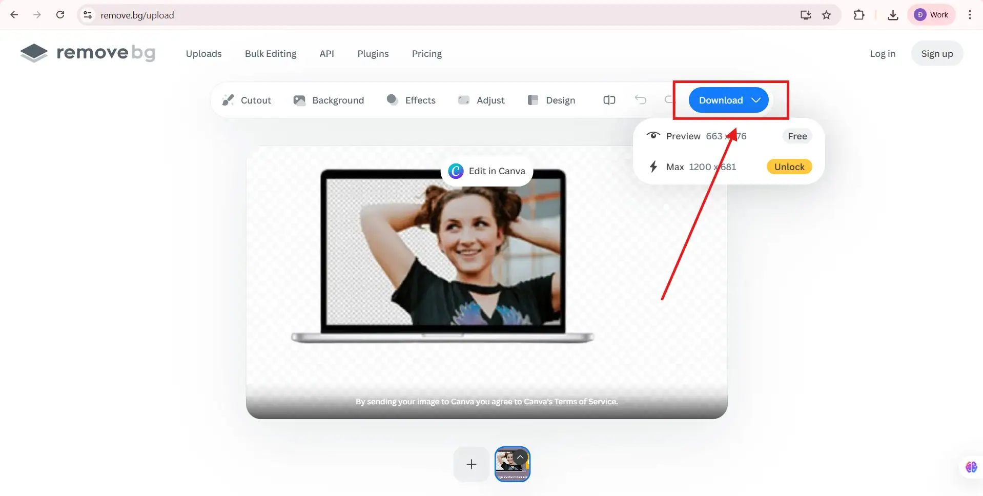Select the Cutout tool
This screenshot has height=496, width=983.
pyautogui.click(x=247, y=100)
